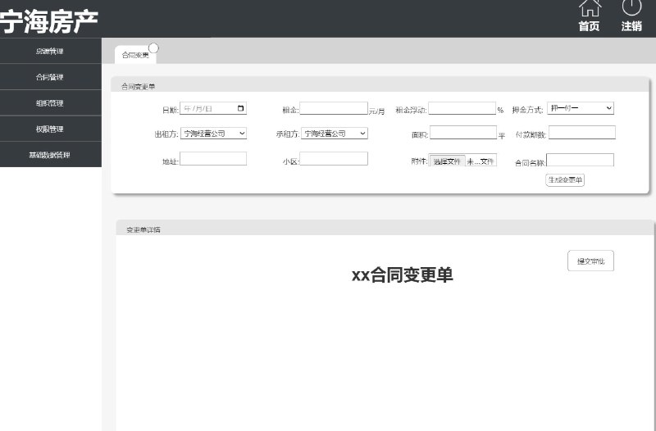Open 权限管理 in the sidebar
The height and width of the screenshot is (431, 656).
pos(51,129)
